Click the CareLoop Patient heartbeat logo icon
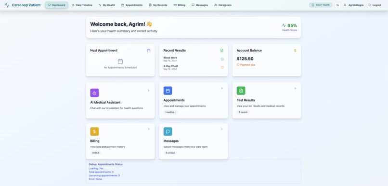Screen dimensions: 388x186 click(7, 5)
